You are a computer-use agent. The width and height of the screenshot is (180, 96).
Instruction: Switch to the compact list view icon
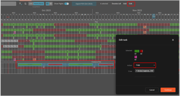[51, 4]
